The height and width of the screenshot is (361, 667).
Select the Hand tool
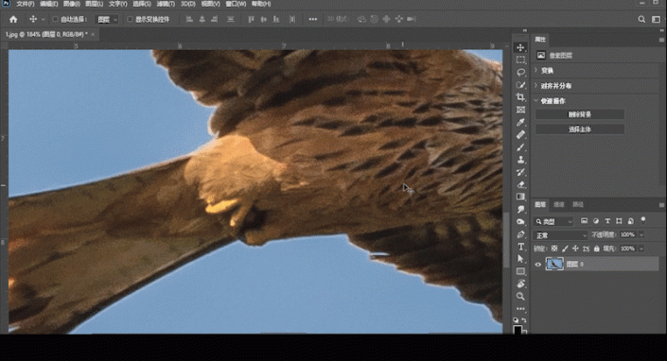click(x=520, y=284)
